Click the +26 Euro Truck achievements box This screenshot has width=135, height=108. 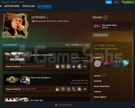tap(84, 89)
